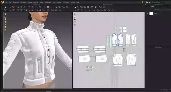Screen dimensions: 171x92
Task: Open the Preferences menu
Action: coord(66,2)
